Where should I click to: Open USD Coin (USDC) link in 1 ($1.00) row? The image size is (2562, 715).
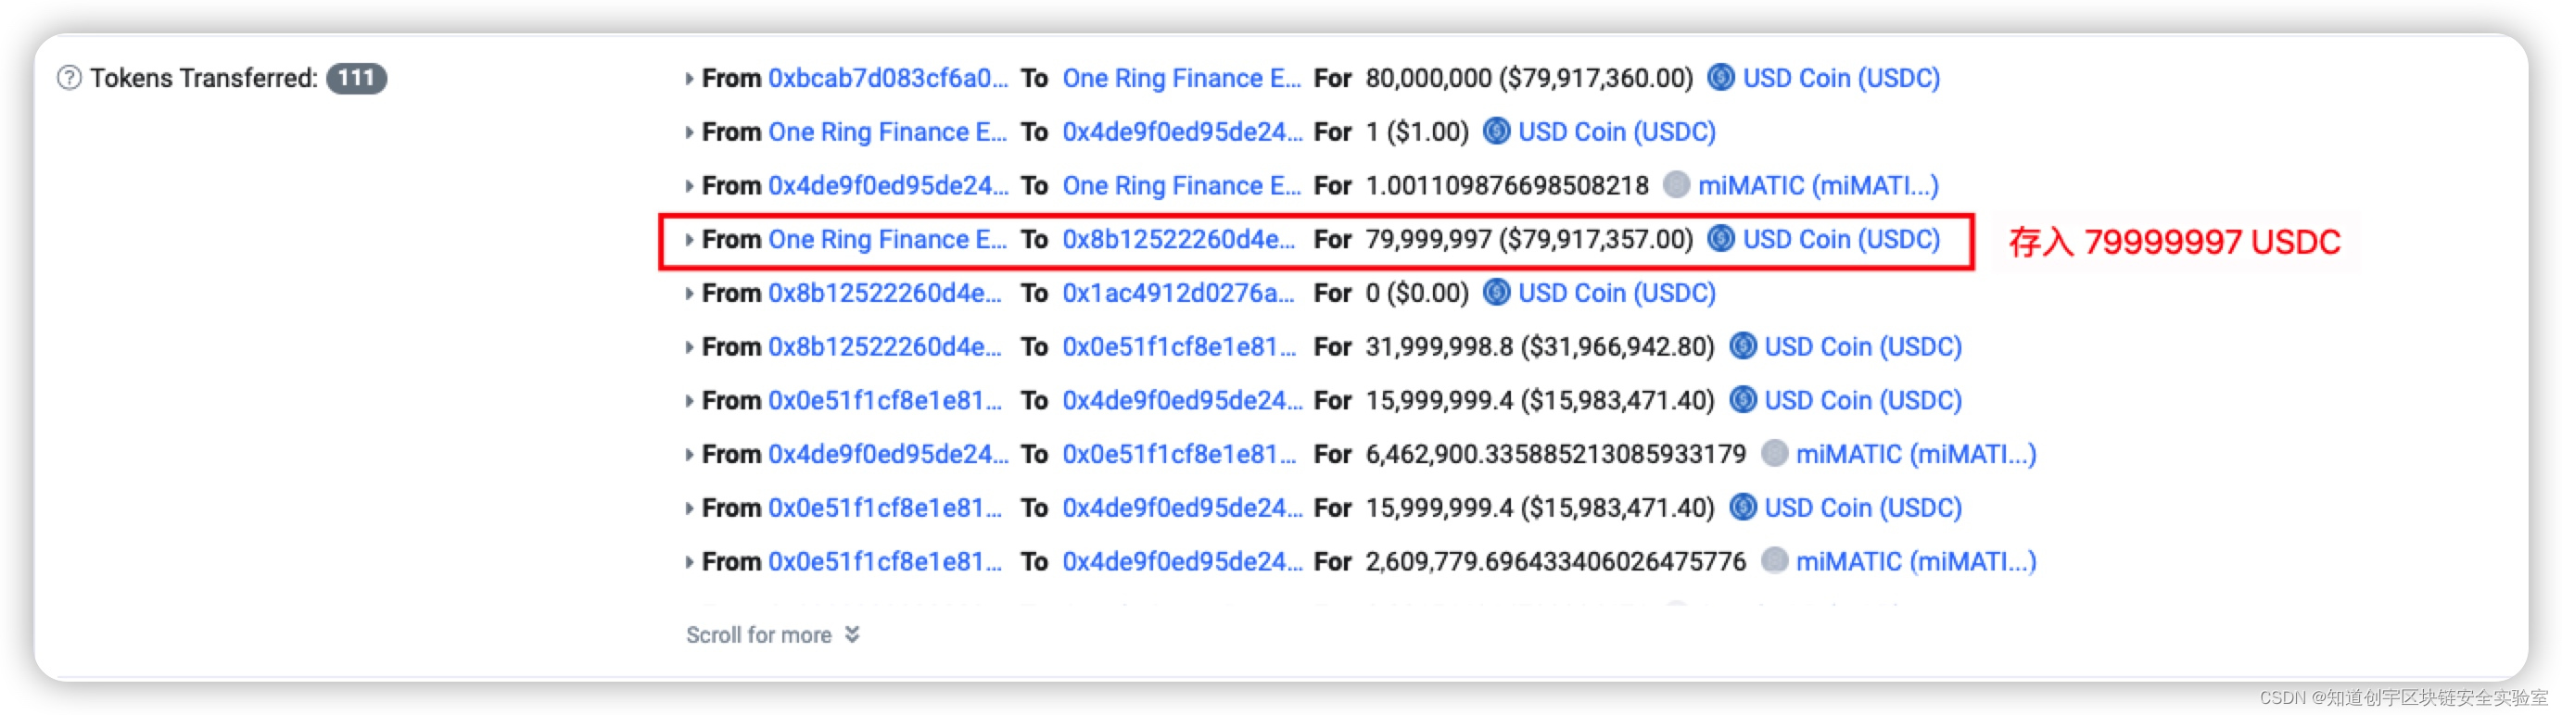pos(1617,132)
